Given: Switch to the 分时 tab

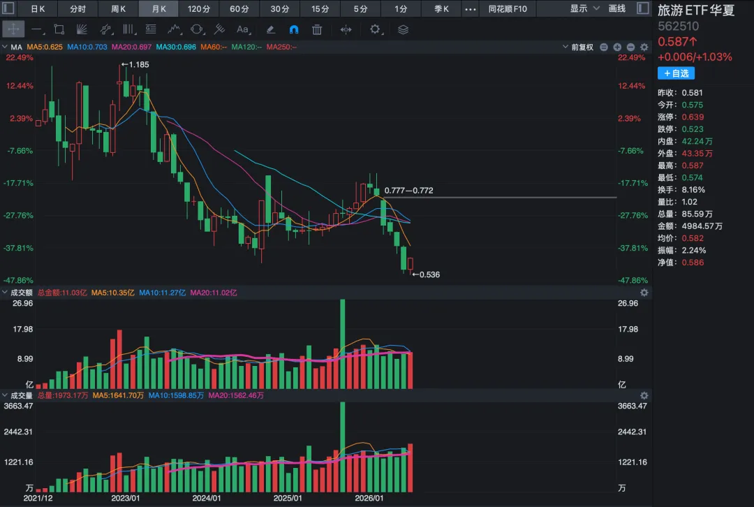Looking at the screenshot, I should [78, 8].
